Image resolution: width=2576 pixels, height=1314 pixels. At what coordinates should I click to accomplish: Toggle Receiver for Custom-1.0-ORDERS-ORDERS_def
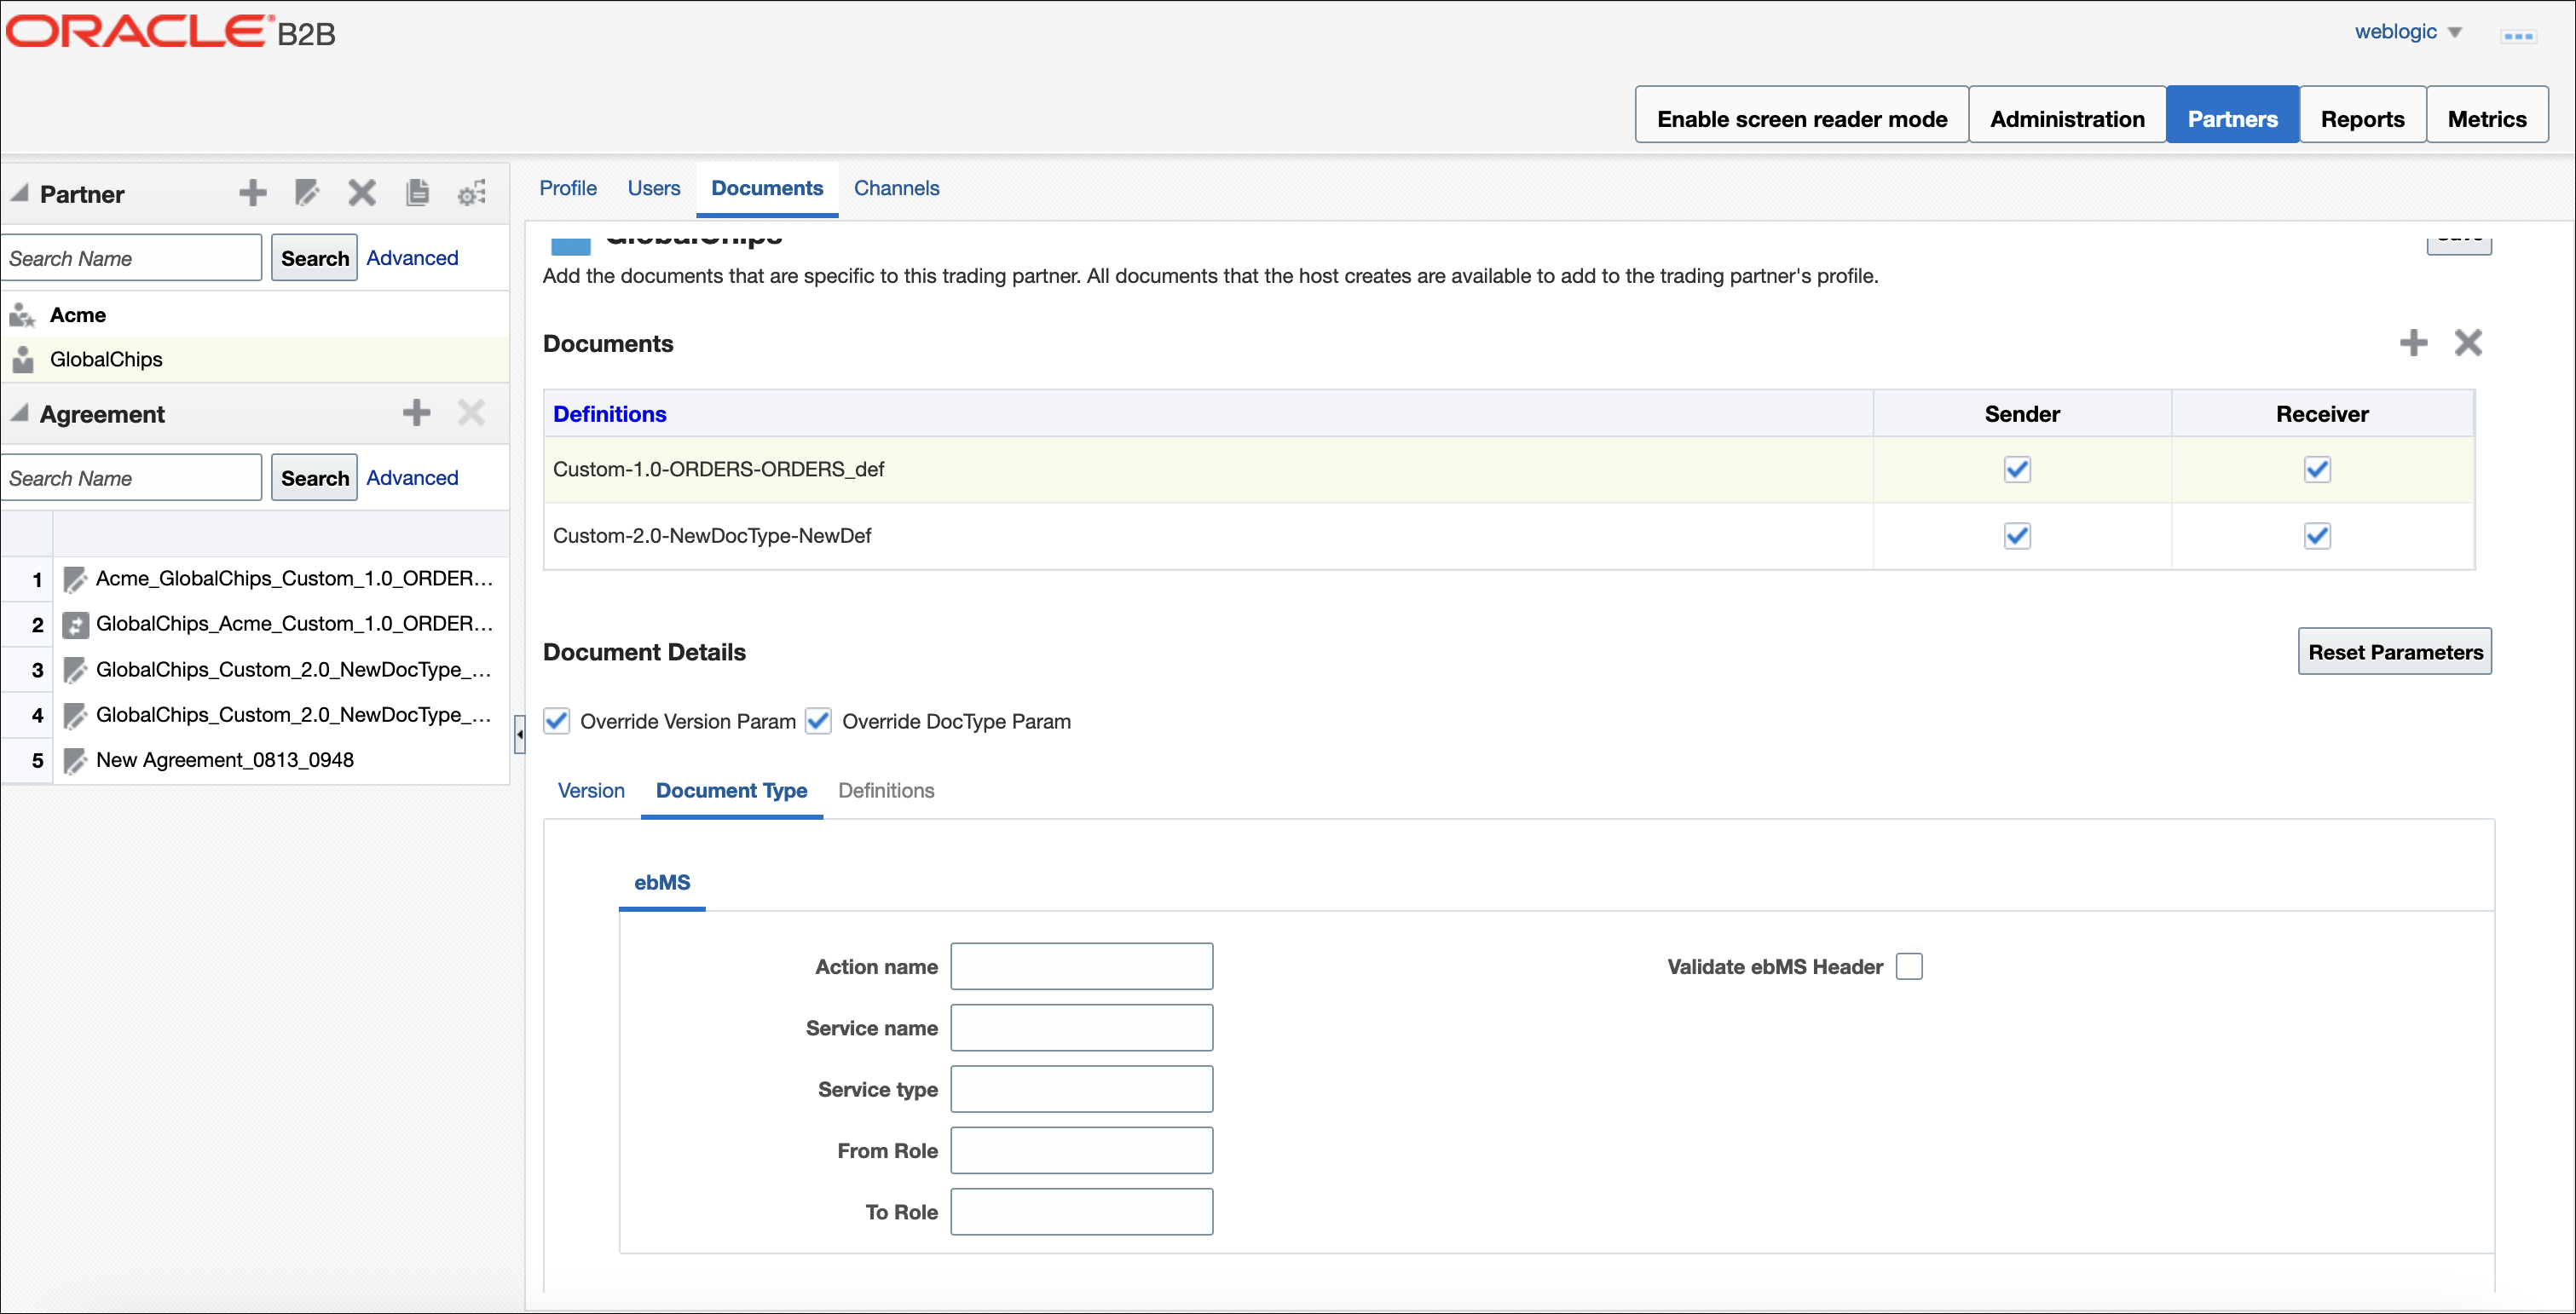[x=2317, y=469]
